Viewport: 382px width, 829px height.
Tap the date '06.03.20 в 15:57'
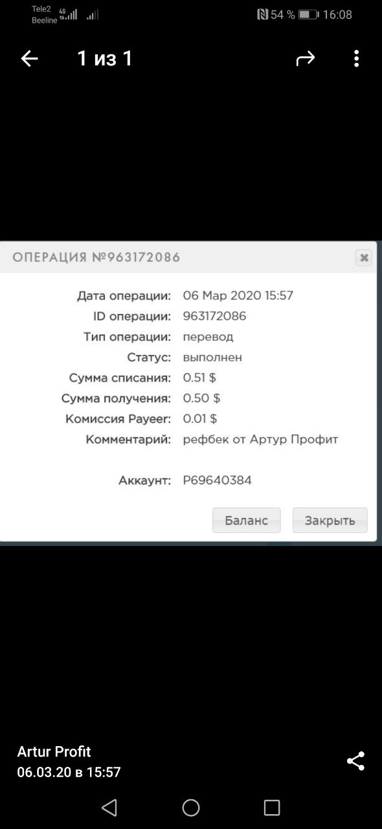pos(69,772)
